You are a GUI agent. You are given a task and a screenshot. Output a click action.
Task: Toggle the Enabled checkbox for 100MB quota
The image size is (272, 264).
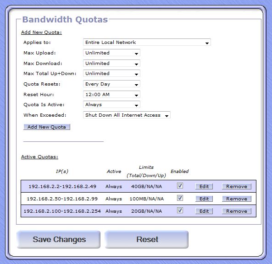point(180,198)
